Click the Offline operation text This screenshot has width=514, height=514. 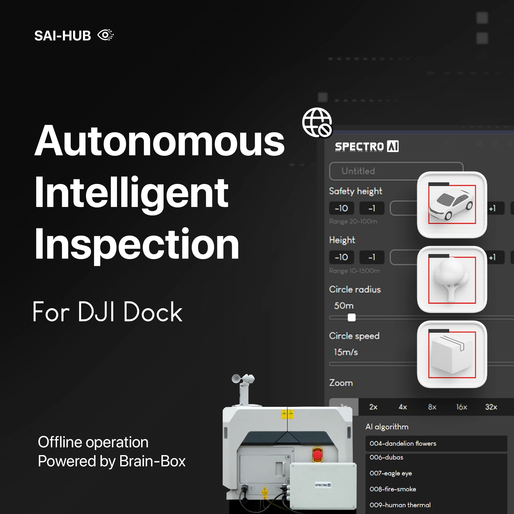tap(93, 442)
